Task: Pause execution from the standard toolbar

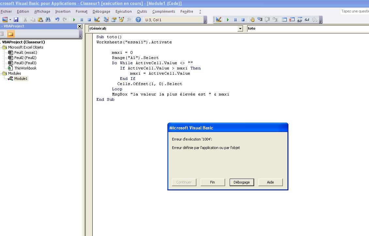Action: coord(82,20)
